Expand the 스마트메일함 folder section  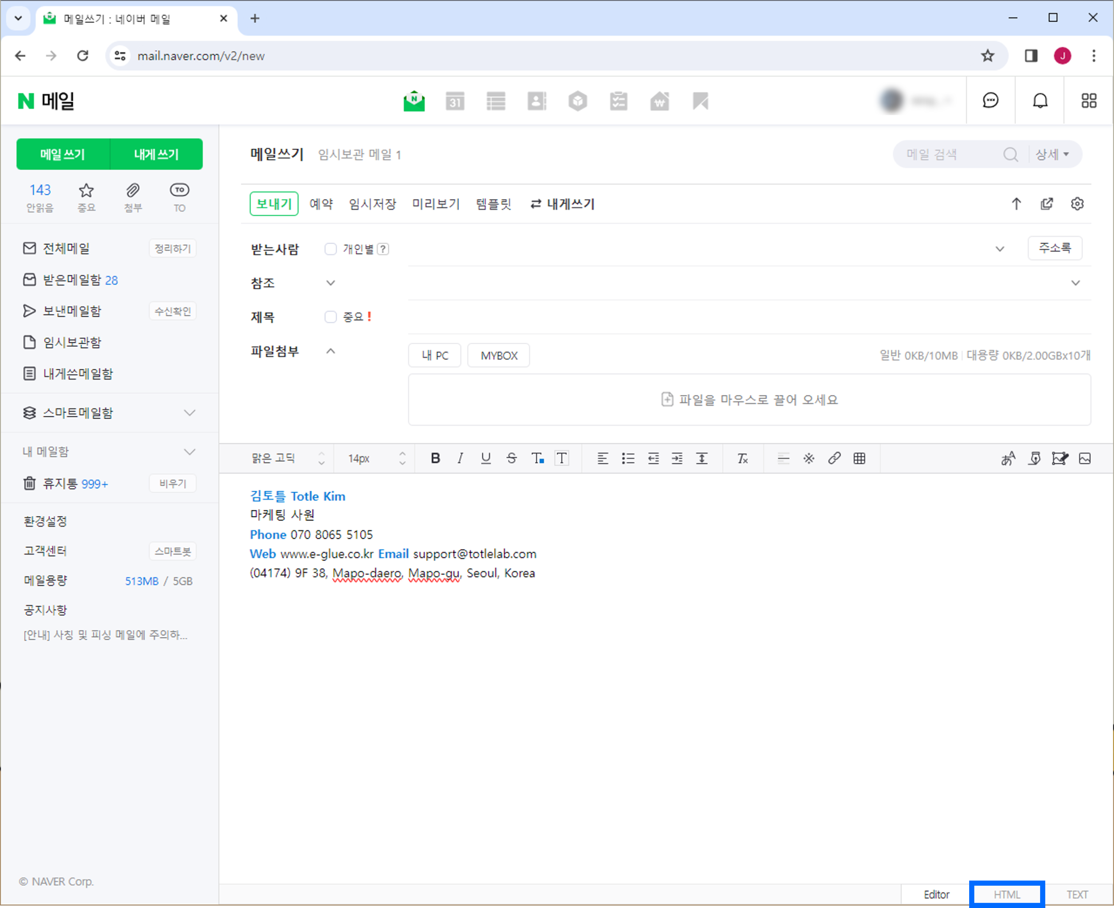point(189,413)
